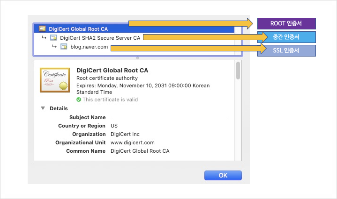
Task: Click the 'Common Name' label
Action: click(86, 151)
